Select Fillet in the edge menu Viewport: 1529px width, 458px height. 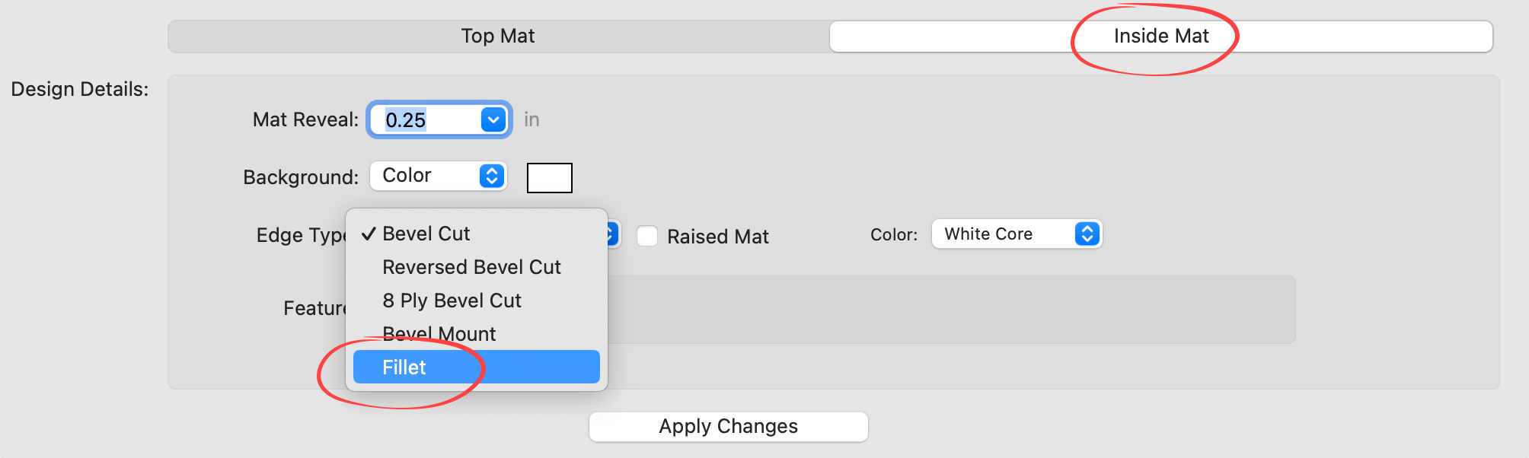tap(404, 367)
